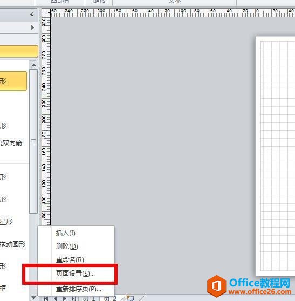The height and width of the screenshot is (301, 295).
Task: Select the highlighted yellow stencil title bar
Action: point(19,51)
